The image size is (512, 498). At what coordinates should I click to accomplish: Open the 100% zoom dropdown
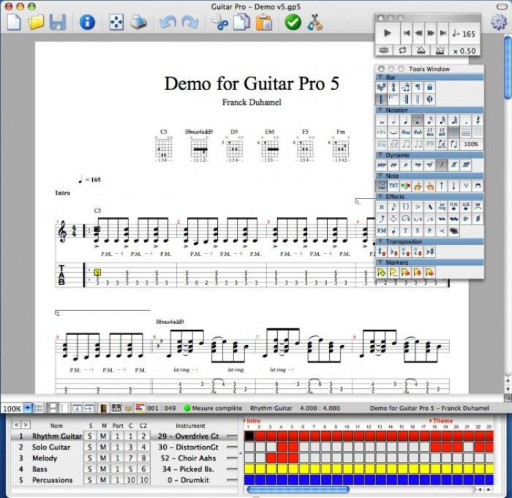coord(28,408)
